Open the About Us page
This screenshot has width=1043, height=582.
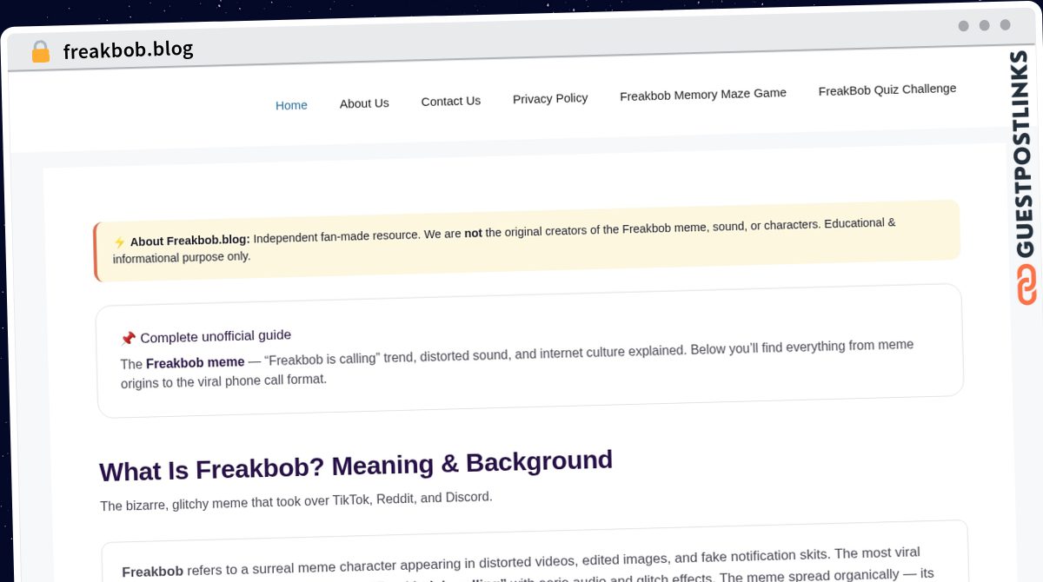364,103
